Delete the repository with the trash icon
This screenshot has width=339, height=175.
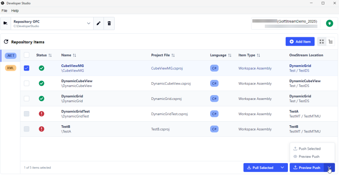(109, 24)
